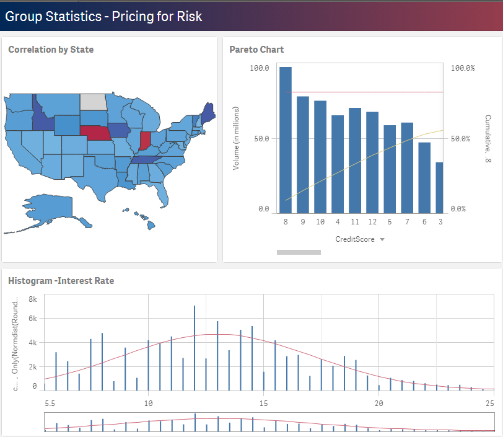Click the Pareto Chart title
Viewport: 503px width, 437px height.
(256, 50)
